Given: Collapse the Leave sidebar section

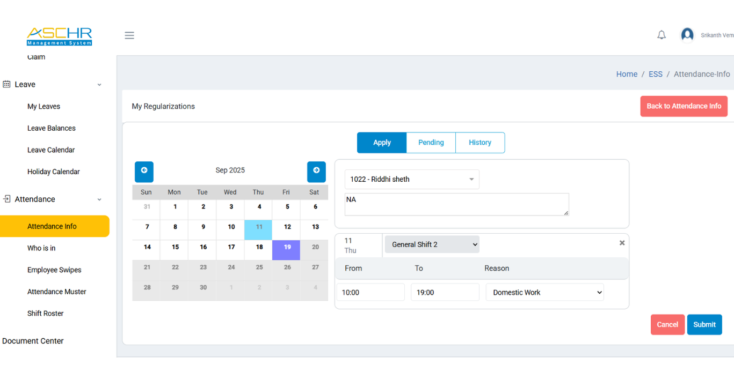Looking at the screenshot, I should [x=99, y=84].
